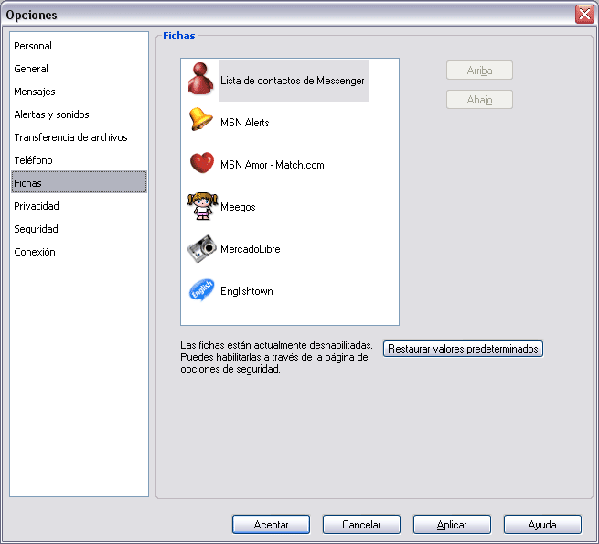The image size is (599, 544).
Task: Open Alertas y sonidos category
Action: pyautogui.click(x=79, y=114)
